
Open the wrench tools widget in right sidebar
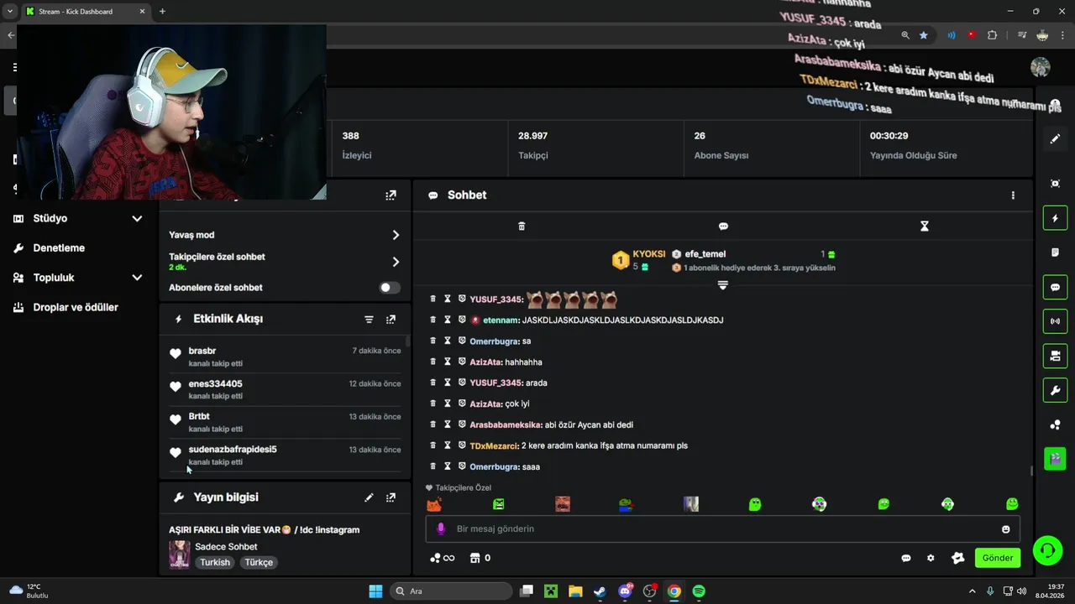[x=1056, y=390]
